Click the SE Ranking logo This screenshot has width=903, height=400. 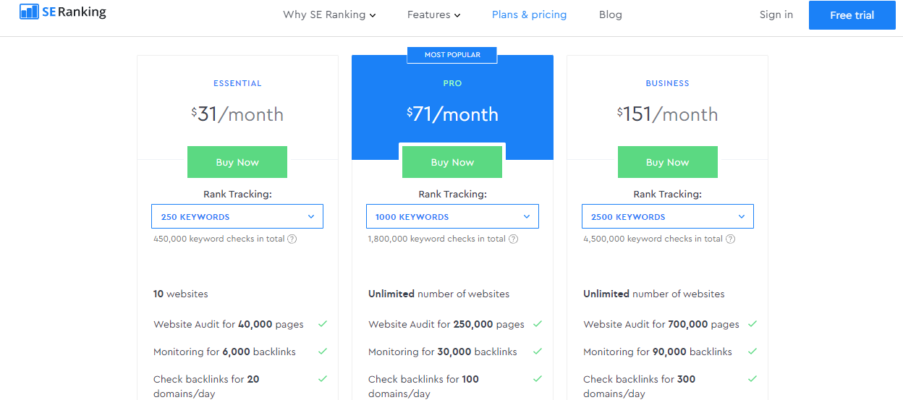click(x=63, y=12)
